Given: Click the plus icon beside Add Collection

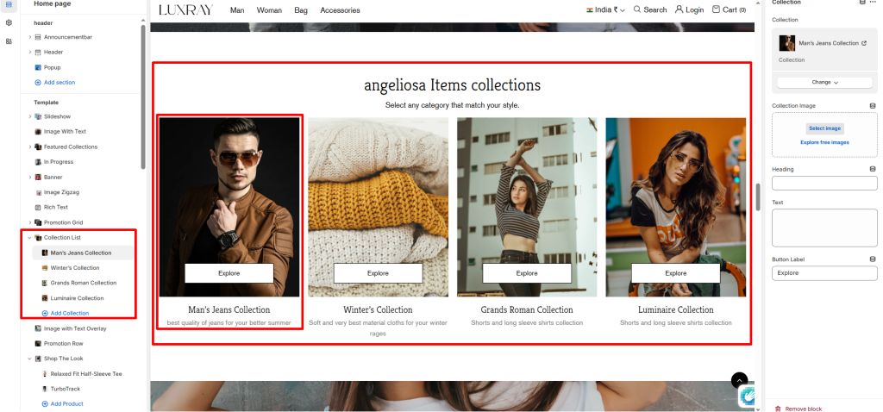Looking at the screenshot, I should pos(45,314).
